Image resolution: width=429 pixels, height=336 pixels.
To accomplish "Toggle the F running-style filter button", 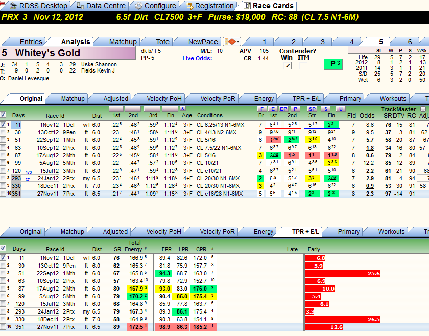I will click(262, 109).
